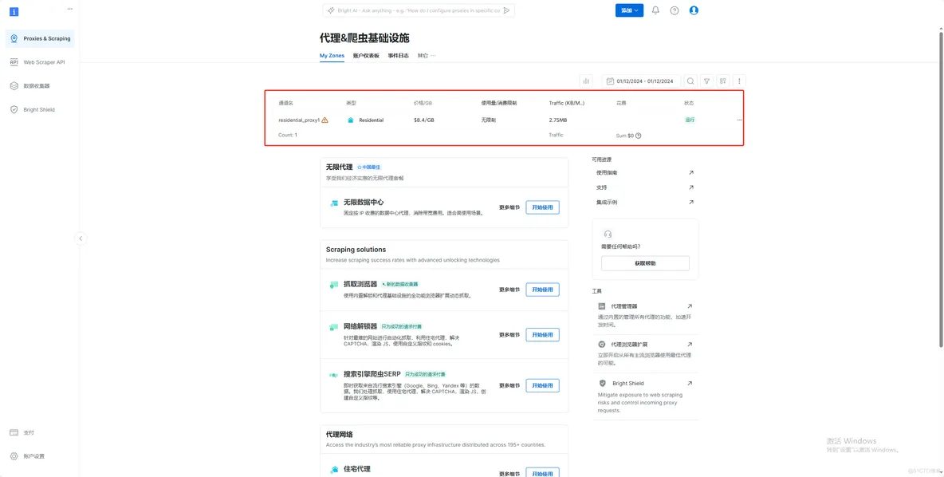944x477 pixels.
Task: Click 更多细节 for 搜索引擎爬虫SERP
Action: 509,385
